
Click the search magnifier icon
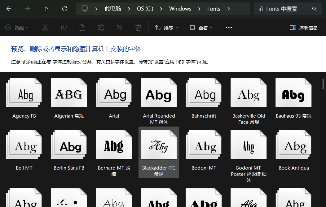(314, 9)
